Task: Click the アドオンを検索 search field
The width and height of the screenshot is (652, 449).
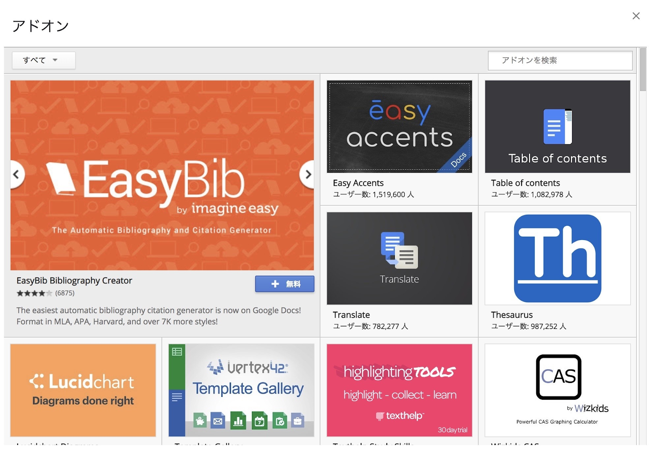Action: [x=560, y=60]
